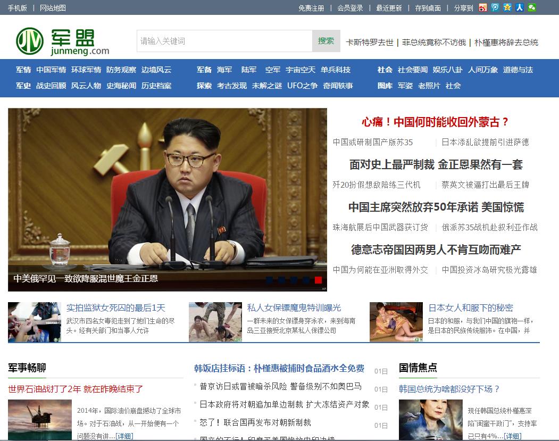This screenshot has height=441, width=559.
Task: Open 蔡英文被逼打出最后王牌 link
Action: pyautogui.click(x=485, y=185)
